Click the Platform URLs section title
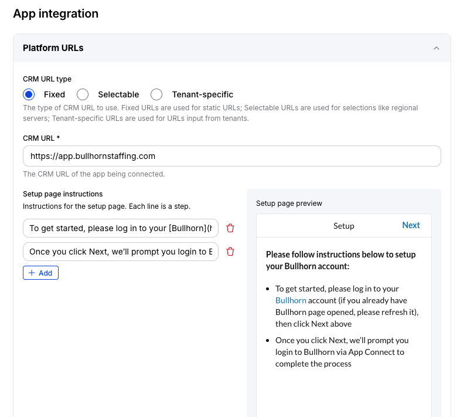Screen dimensions: 467x417 click(x=53, y=48)
